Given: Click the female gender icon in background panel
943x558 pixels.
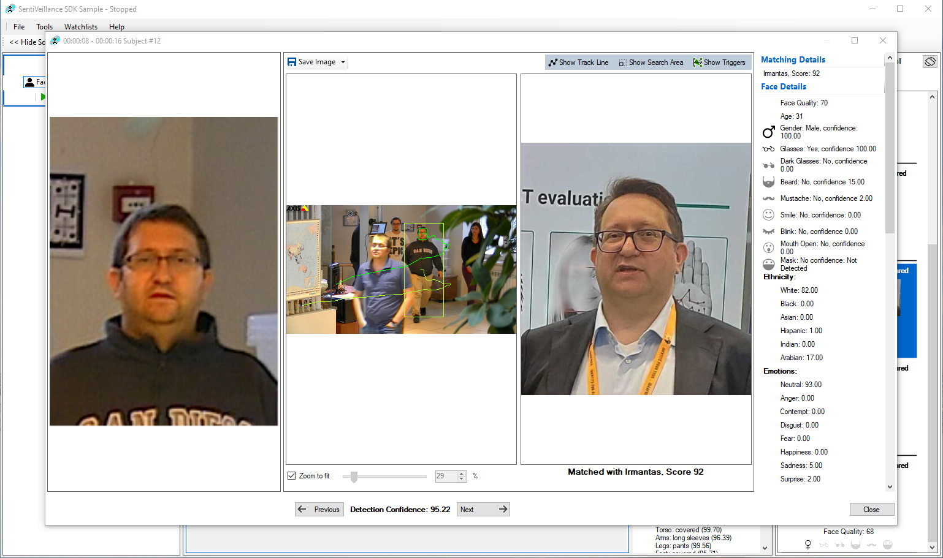Looking at the screenshot, I should (x=808, y=545).
